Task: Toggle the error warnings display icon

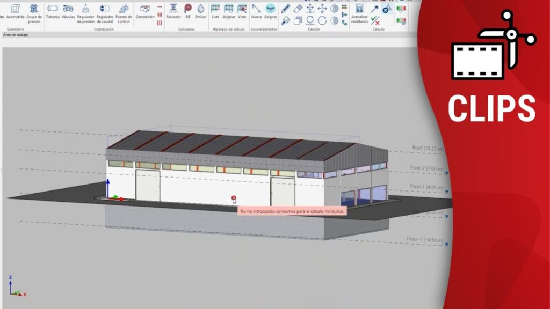Action: (386, 10)
